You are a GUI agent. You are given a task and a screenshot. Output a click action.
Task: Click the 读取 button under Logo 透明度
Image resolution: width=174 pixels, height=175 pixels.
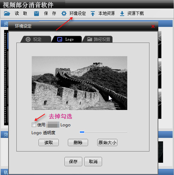click(x=49, y=142)
